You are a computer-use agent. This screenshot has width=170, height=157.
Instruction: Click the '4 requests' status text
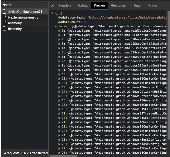12,153
